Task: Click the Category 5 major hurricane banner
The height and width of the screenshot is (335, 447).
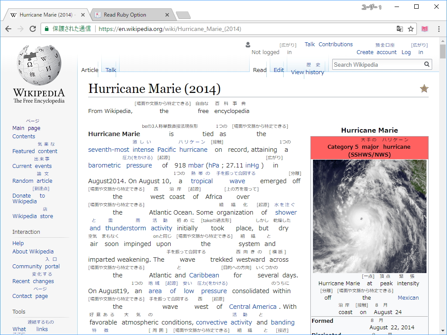Action: [369, 147]
